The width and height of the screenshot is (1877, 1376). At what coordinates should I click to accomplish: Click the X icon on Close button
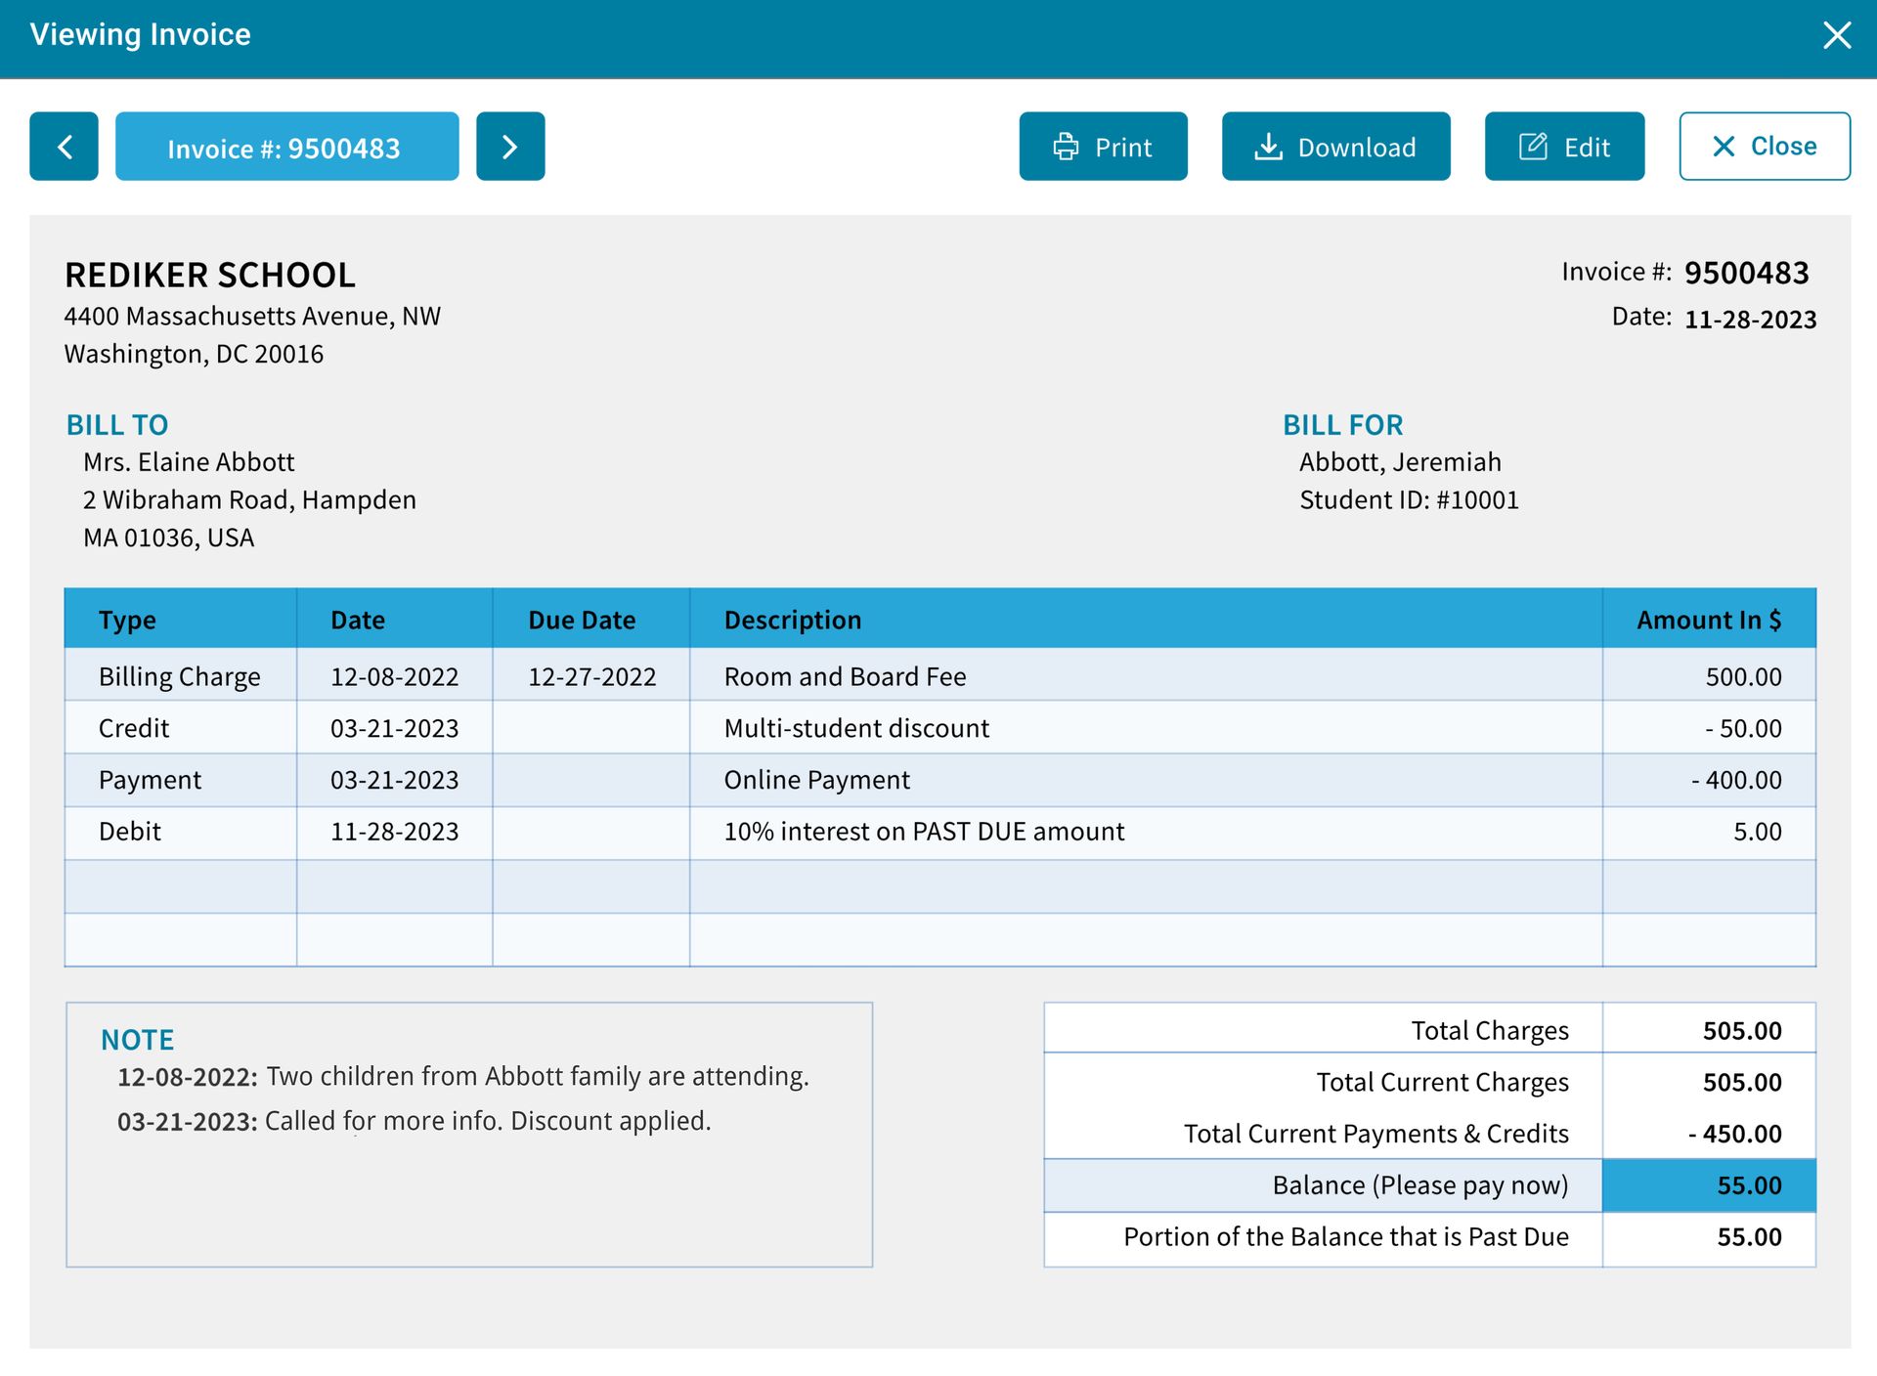pyautogui.click(x=1724, y=147)
